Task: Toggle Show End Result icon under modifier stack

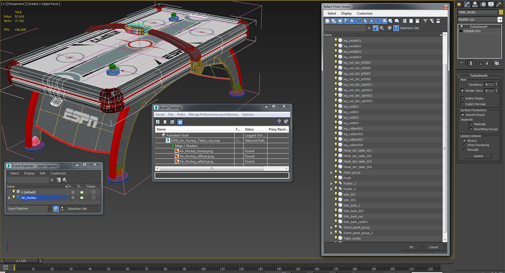Action: [471, 63]
